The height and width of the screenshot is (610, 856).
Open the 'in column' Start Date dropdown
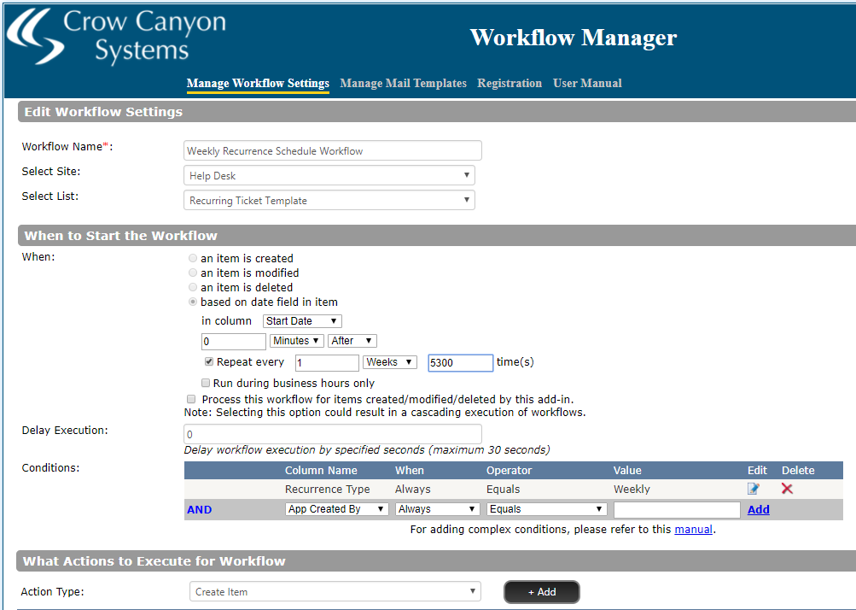coord(302,321)
